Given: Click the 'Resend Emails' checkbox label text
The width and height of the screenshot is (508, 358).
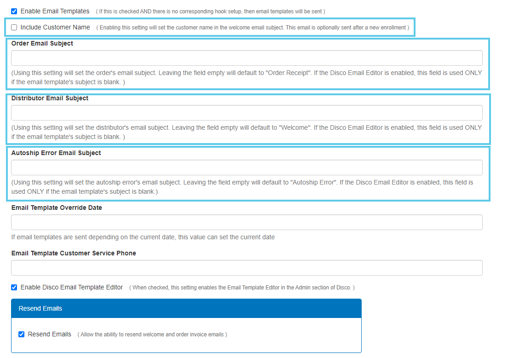Looking at the screenshot, I should pos(50,334).
